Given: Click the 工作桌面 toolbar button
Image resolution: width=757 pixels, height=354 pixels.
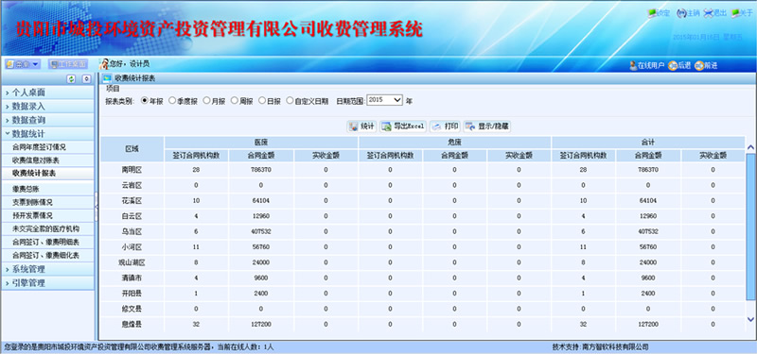Looking at the screenshot, I should tap(68, 64).
